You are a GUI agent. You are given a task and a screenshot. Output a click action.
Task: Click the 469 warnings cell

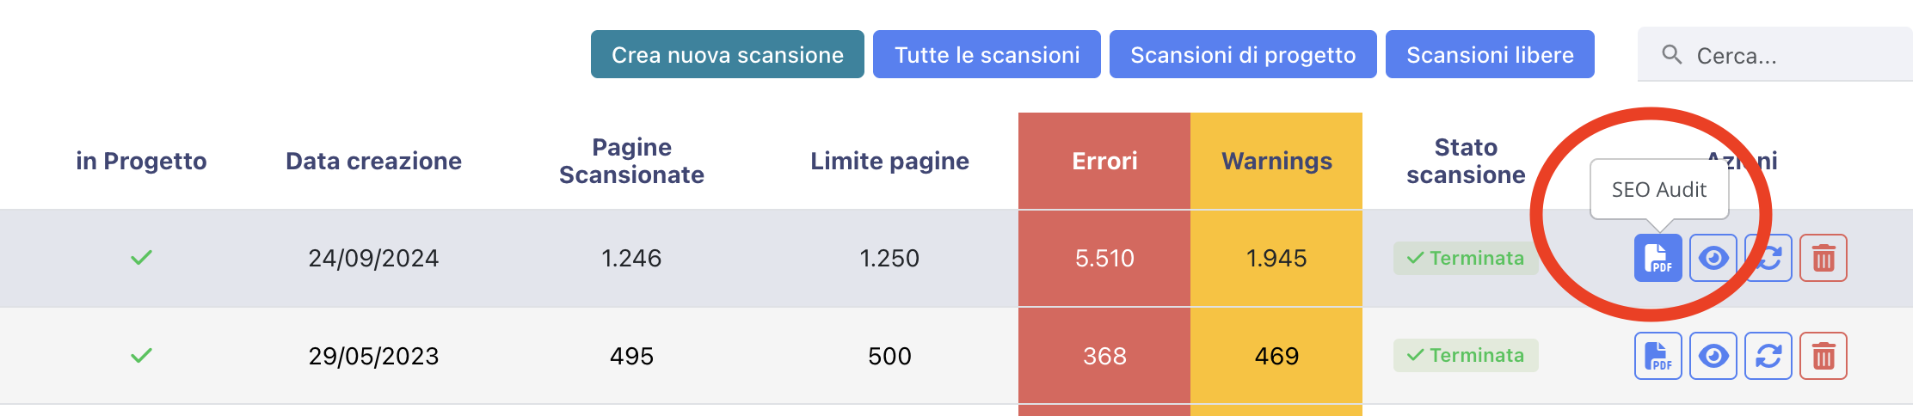click(1276, 356)
